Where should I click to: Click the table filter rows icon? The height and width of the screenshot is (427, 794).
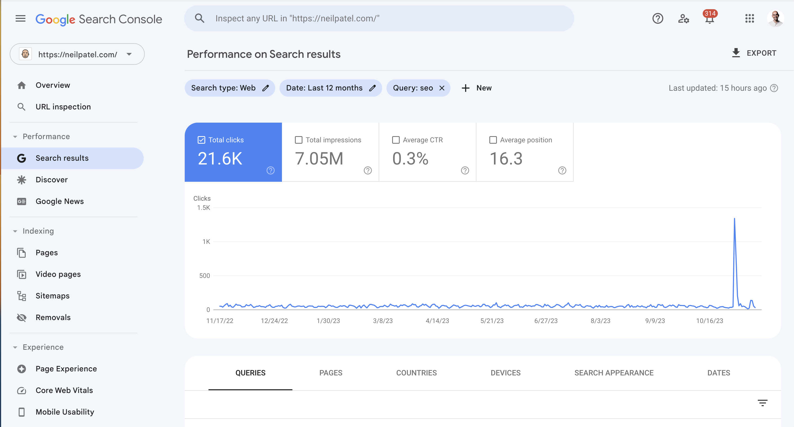[x=763, y=403]
